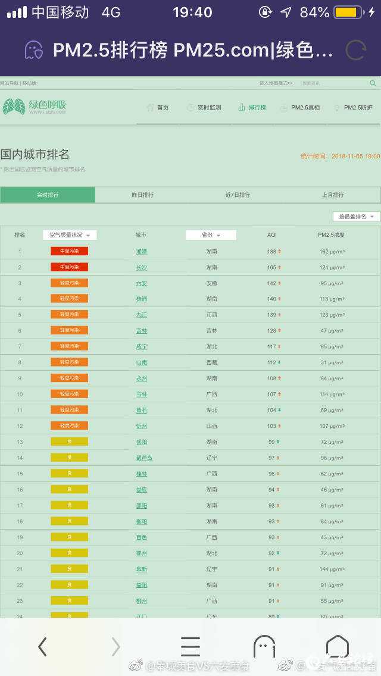This screenshot has height=676, width=381.
Task: Open the ghost tabs icon in bottom bar
Action: pyautogui.click(x=264, y=646)
